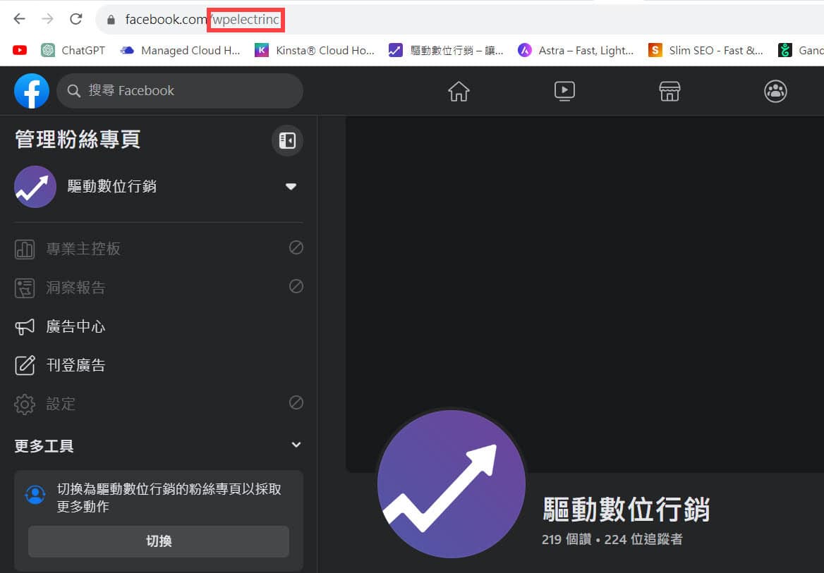Click the 驅動數位行銷 page title heading
This screenshot has height=573, width=824.
click(x=626, y=509)
